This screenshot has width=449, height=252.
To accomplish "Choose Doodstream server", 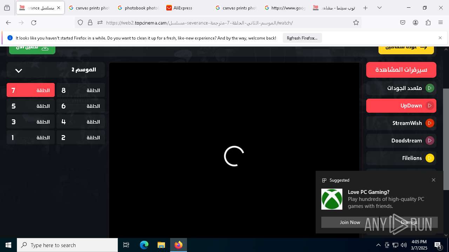I will coord(401,141).
